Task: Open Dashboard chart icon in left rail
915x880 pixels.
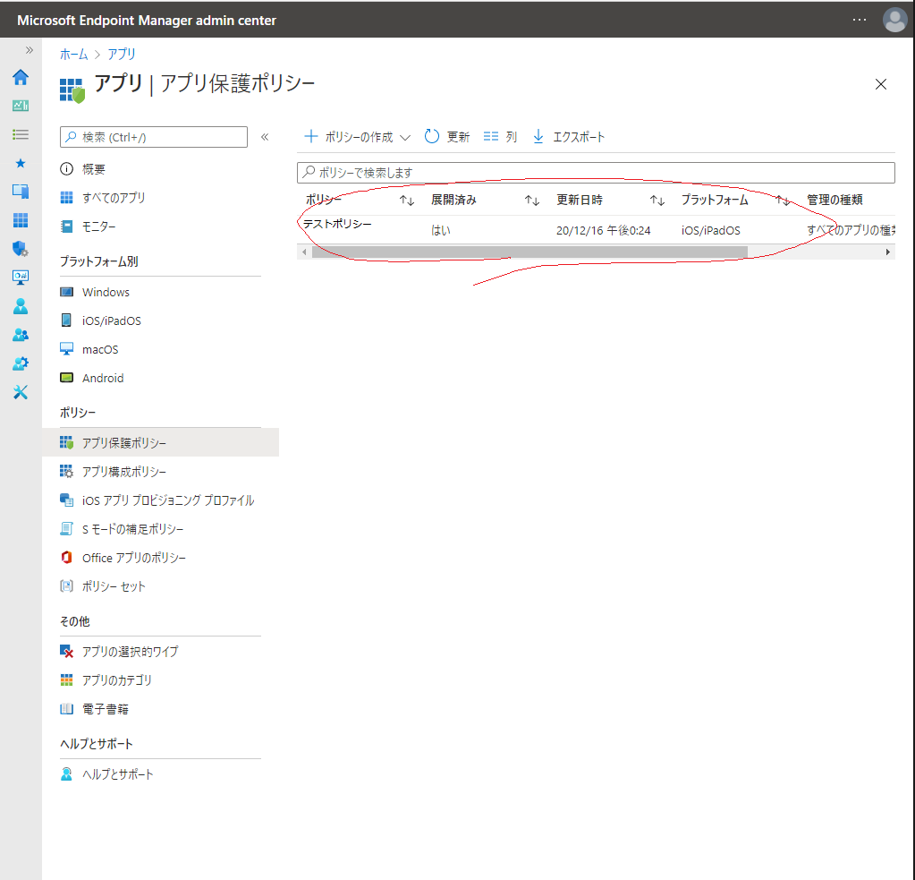Action: click(x=21, y=106)
